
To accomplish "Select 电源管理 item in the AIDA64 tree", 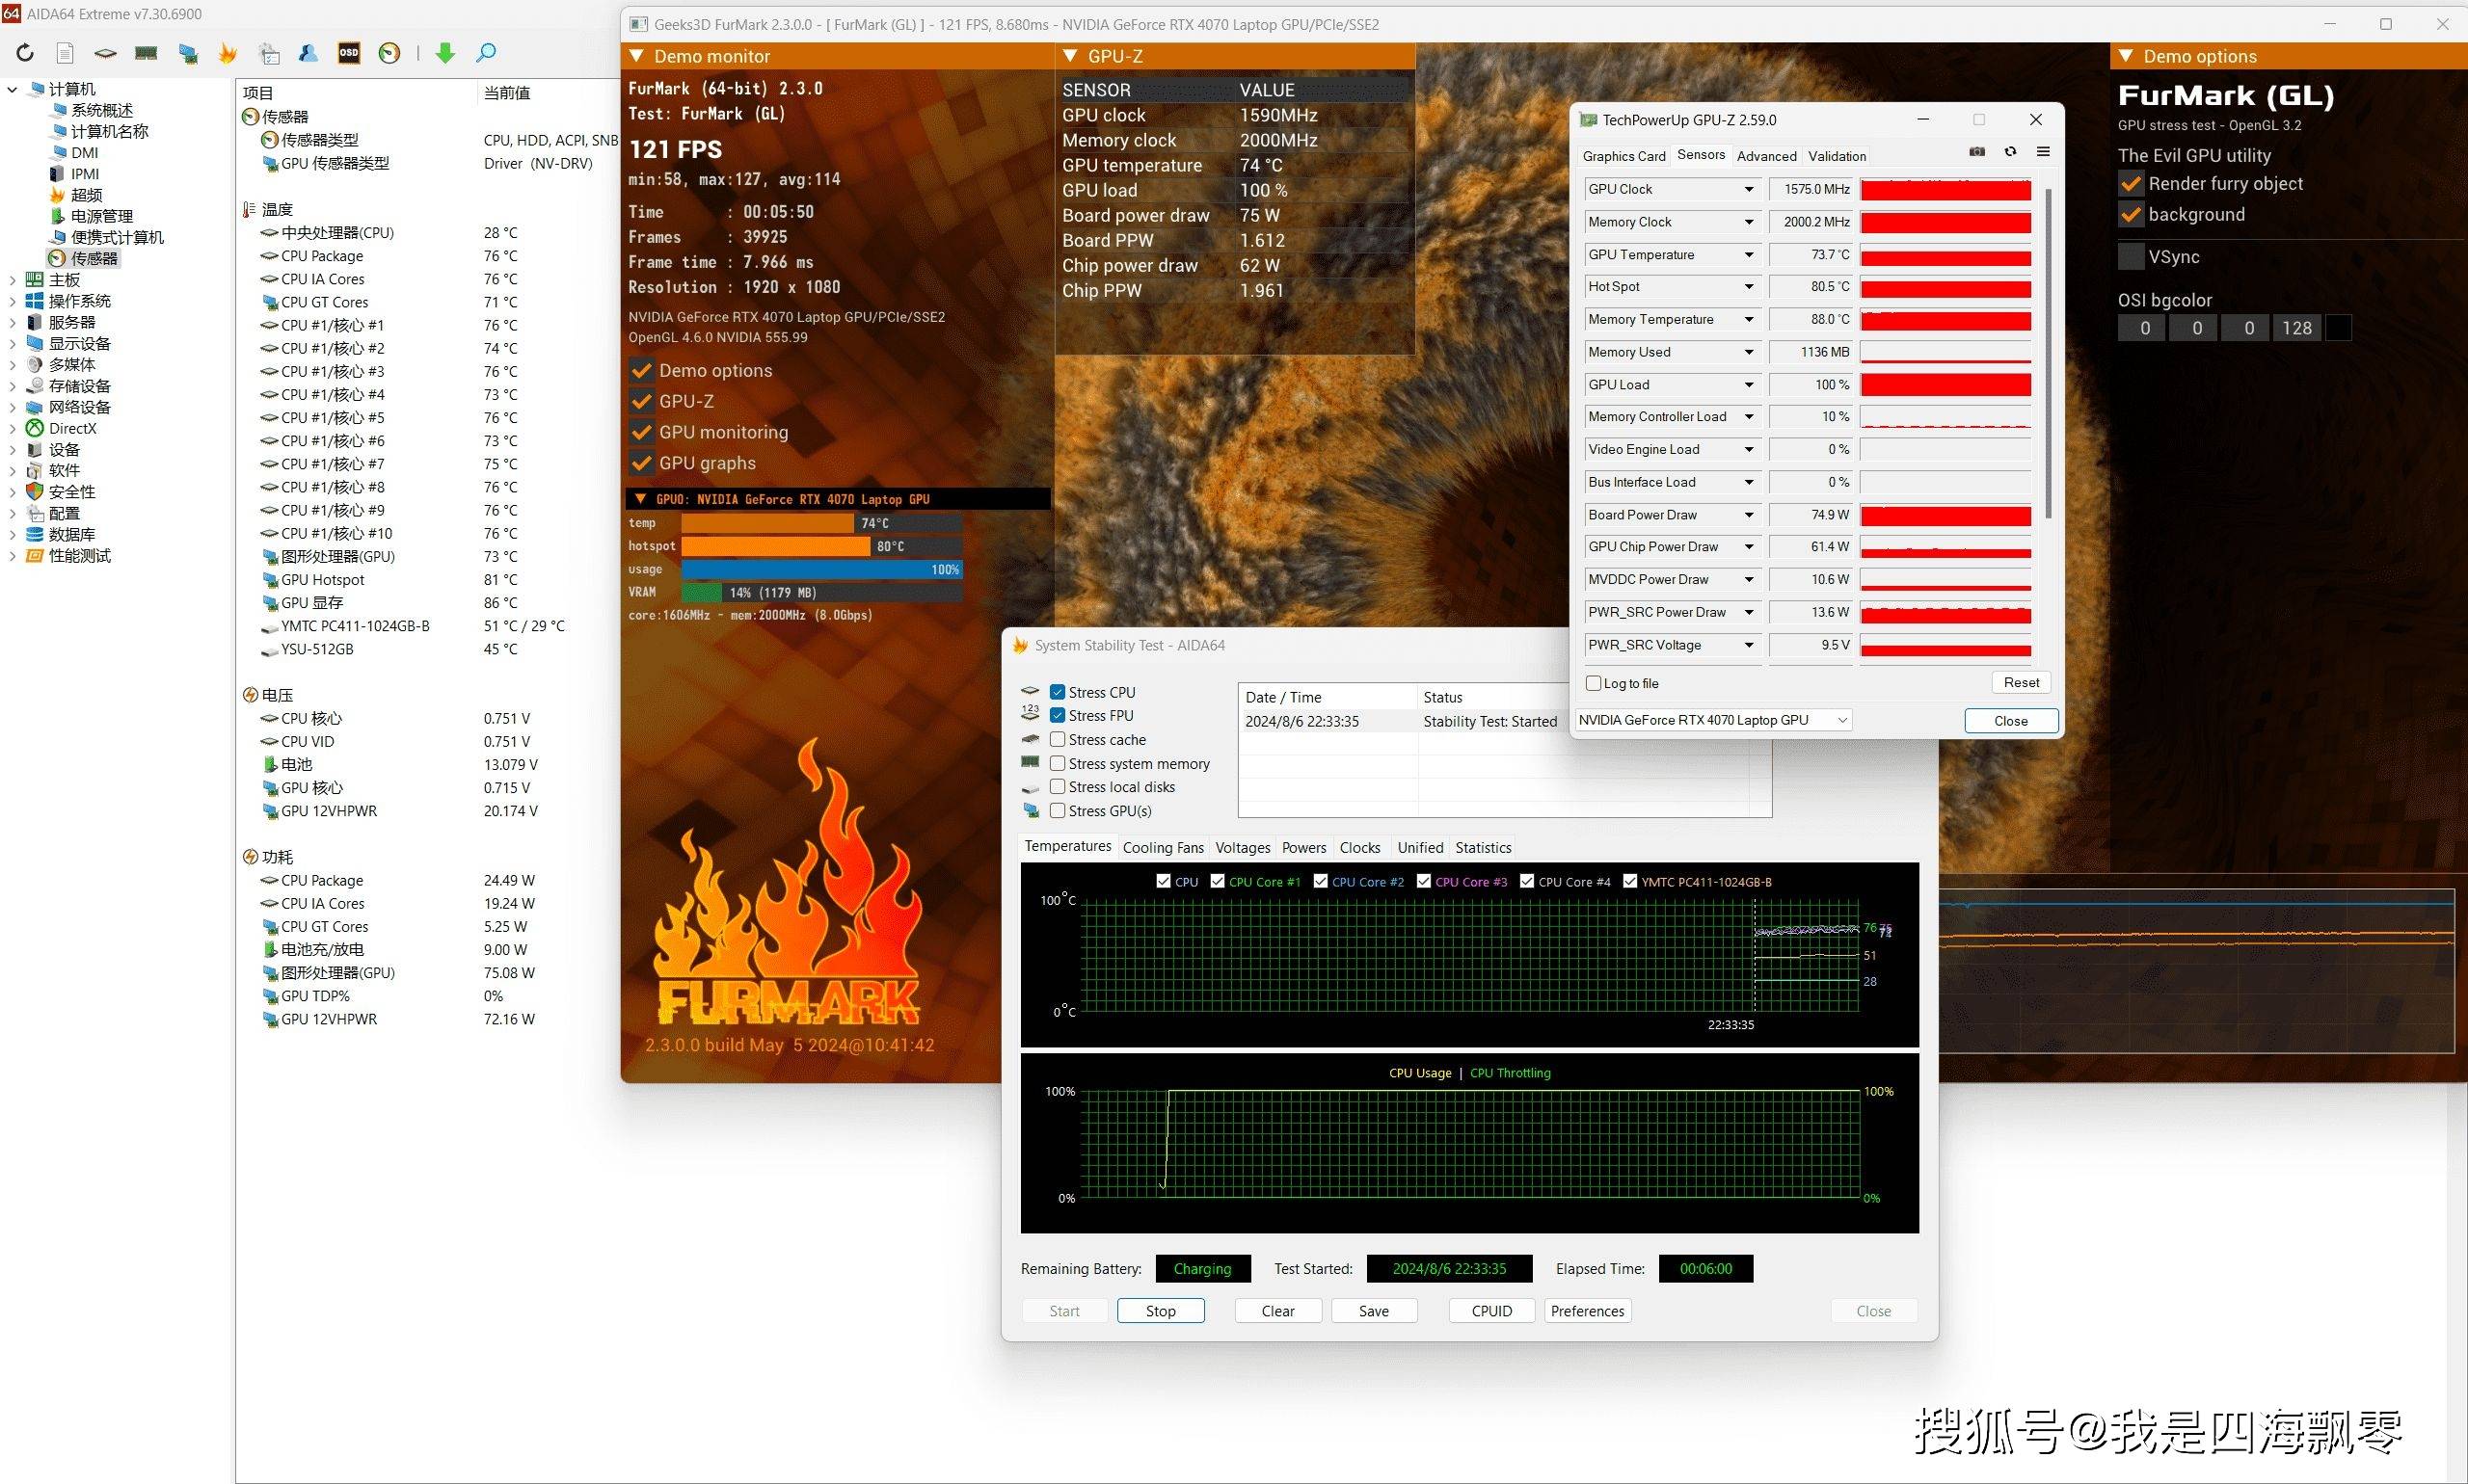I will pyautogui.click(x=92, y=216).
